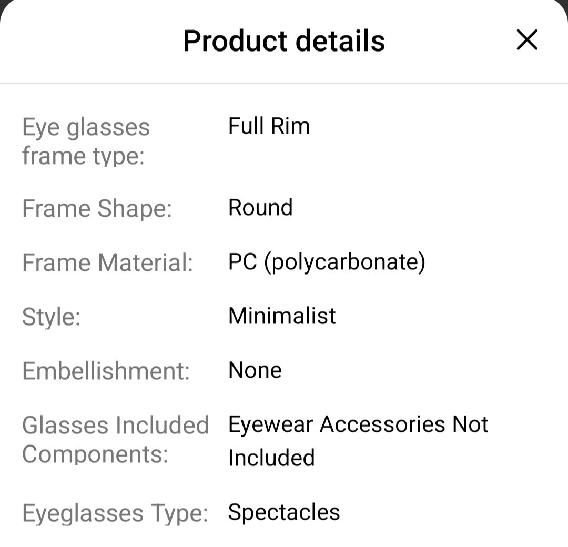The height and width of the screenshot is (547, 568).
Task: Click the Product details title
Action: (283, 40)
